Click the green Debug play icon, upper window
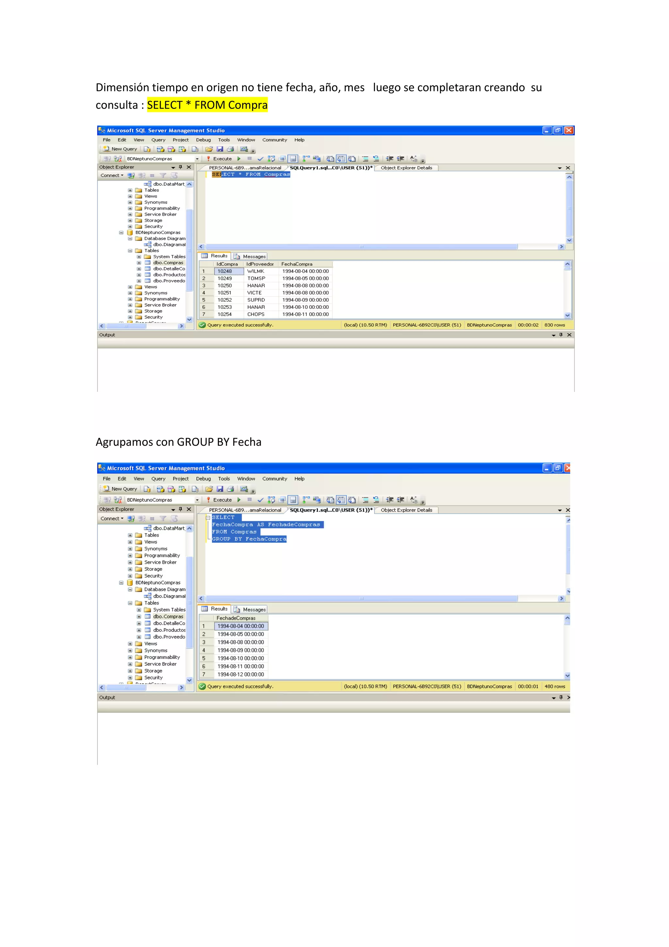 coord(239,159)
